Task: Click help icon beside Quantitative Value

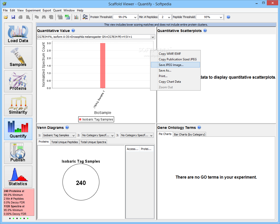Action: point(73,31)
